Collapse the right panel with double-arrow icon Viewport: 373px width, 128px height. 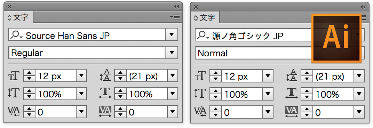(363, 7)
